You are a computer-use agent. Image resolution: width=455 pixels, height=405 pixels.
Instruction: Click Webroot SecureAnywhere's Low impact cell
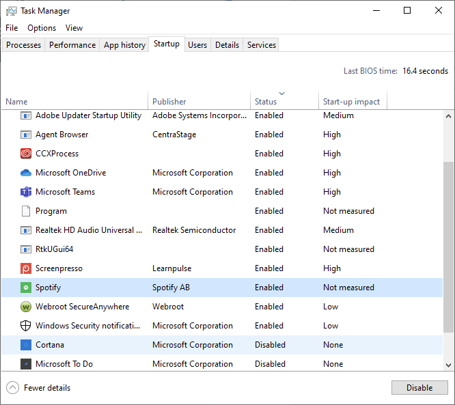(331, 307)
